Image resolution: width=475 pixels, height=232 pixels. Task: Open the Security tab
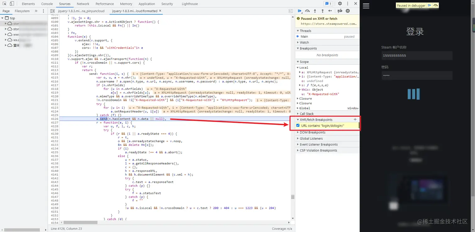coord(167,4)
